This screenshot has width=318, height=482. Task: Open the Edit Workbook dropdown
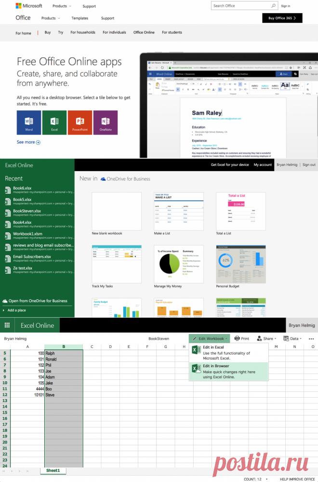209,338
